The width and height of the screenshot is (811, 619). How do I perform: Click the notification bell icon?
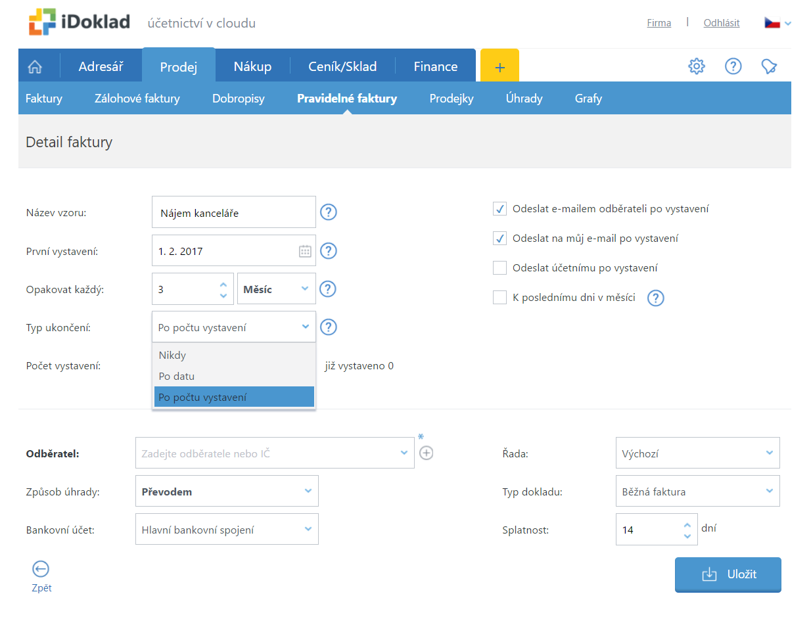(770, 66)
